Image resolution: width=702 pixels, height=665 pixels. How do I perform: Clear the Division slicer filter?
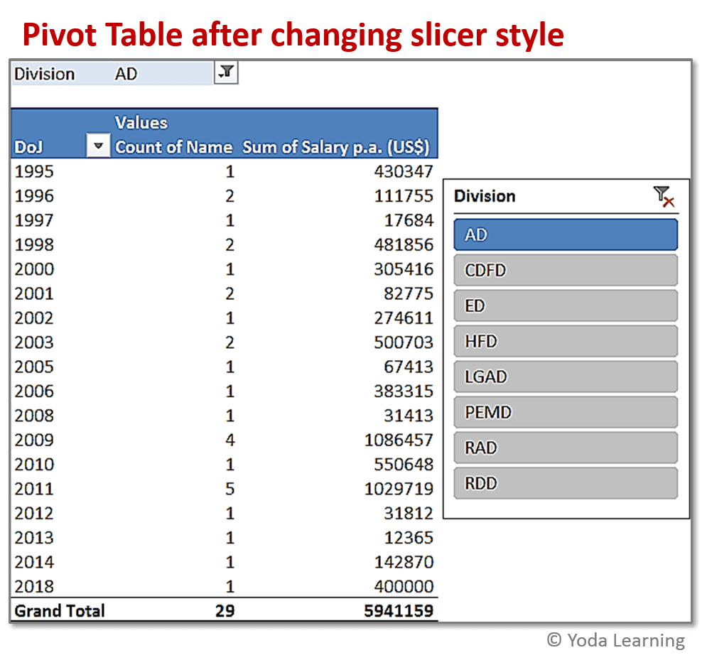coord(664,197)
